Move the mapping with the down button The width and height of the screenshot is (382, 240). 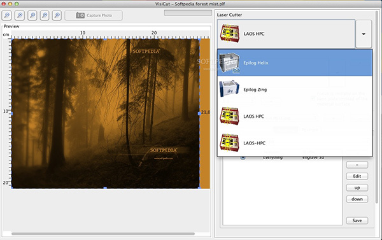[357, 199]
